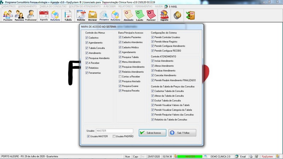
Task: Open the Profissional registration icon
Action: point(31,16)
